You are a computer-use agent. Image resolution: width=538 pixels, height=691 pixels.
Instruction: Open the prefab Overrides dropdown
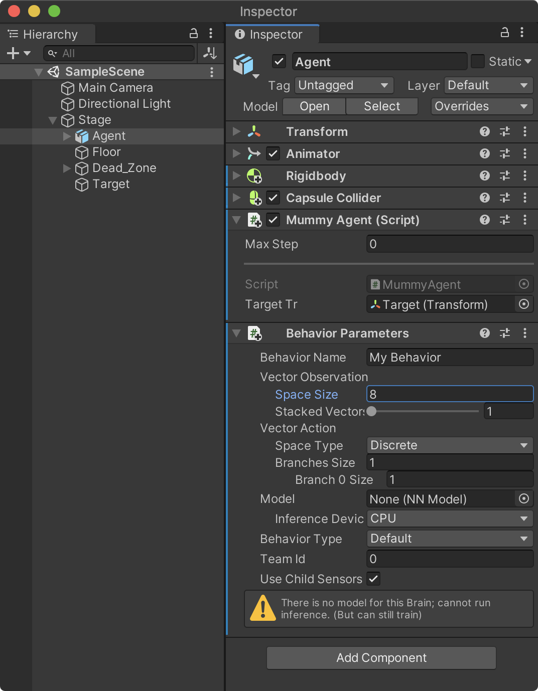(482, 106)
